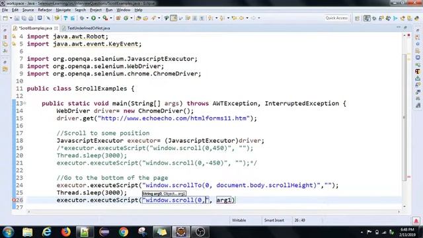423x238 pixels.
Task: Click the taskbar clock showing 6:48 PM
Action: click(x=407, y=232)
